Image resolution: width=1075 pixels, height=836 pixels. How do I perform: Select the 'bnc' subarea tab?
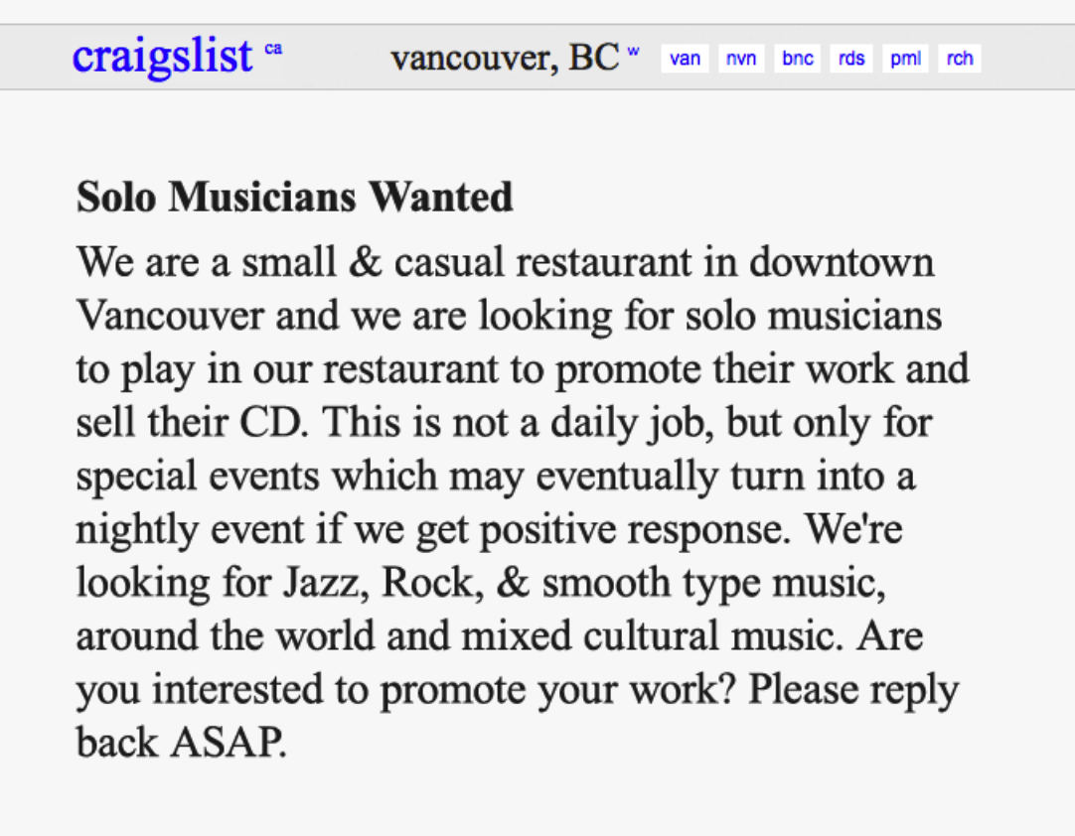coord(798,59)
